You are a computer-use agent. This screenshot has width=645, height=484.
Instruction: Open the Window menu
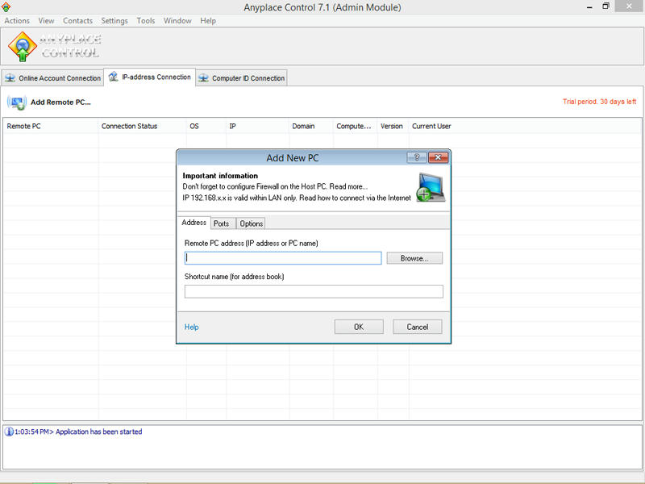click(x=177, y=21)
